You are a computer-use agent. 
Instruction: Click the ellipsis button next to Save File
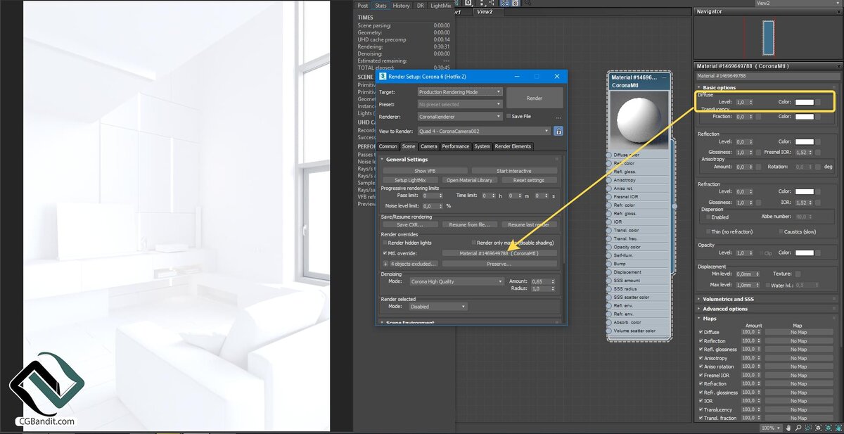point(558,117)
